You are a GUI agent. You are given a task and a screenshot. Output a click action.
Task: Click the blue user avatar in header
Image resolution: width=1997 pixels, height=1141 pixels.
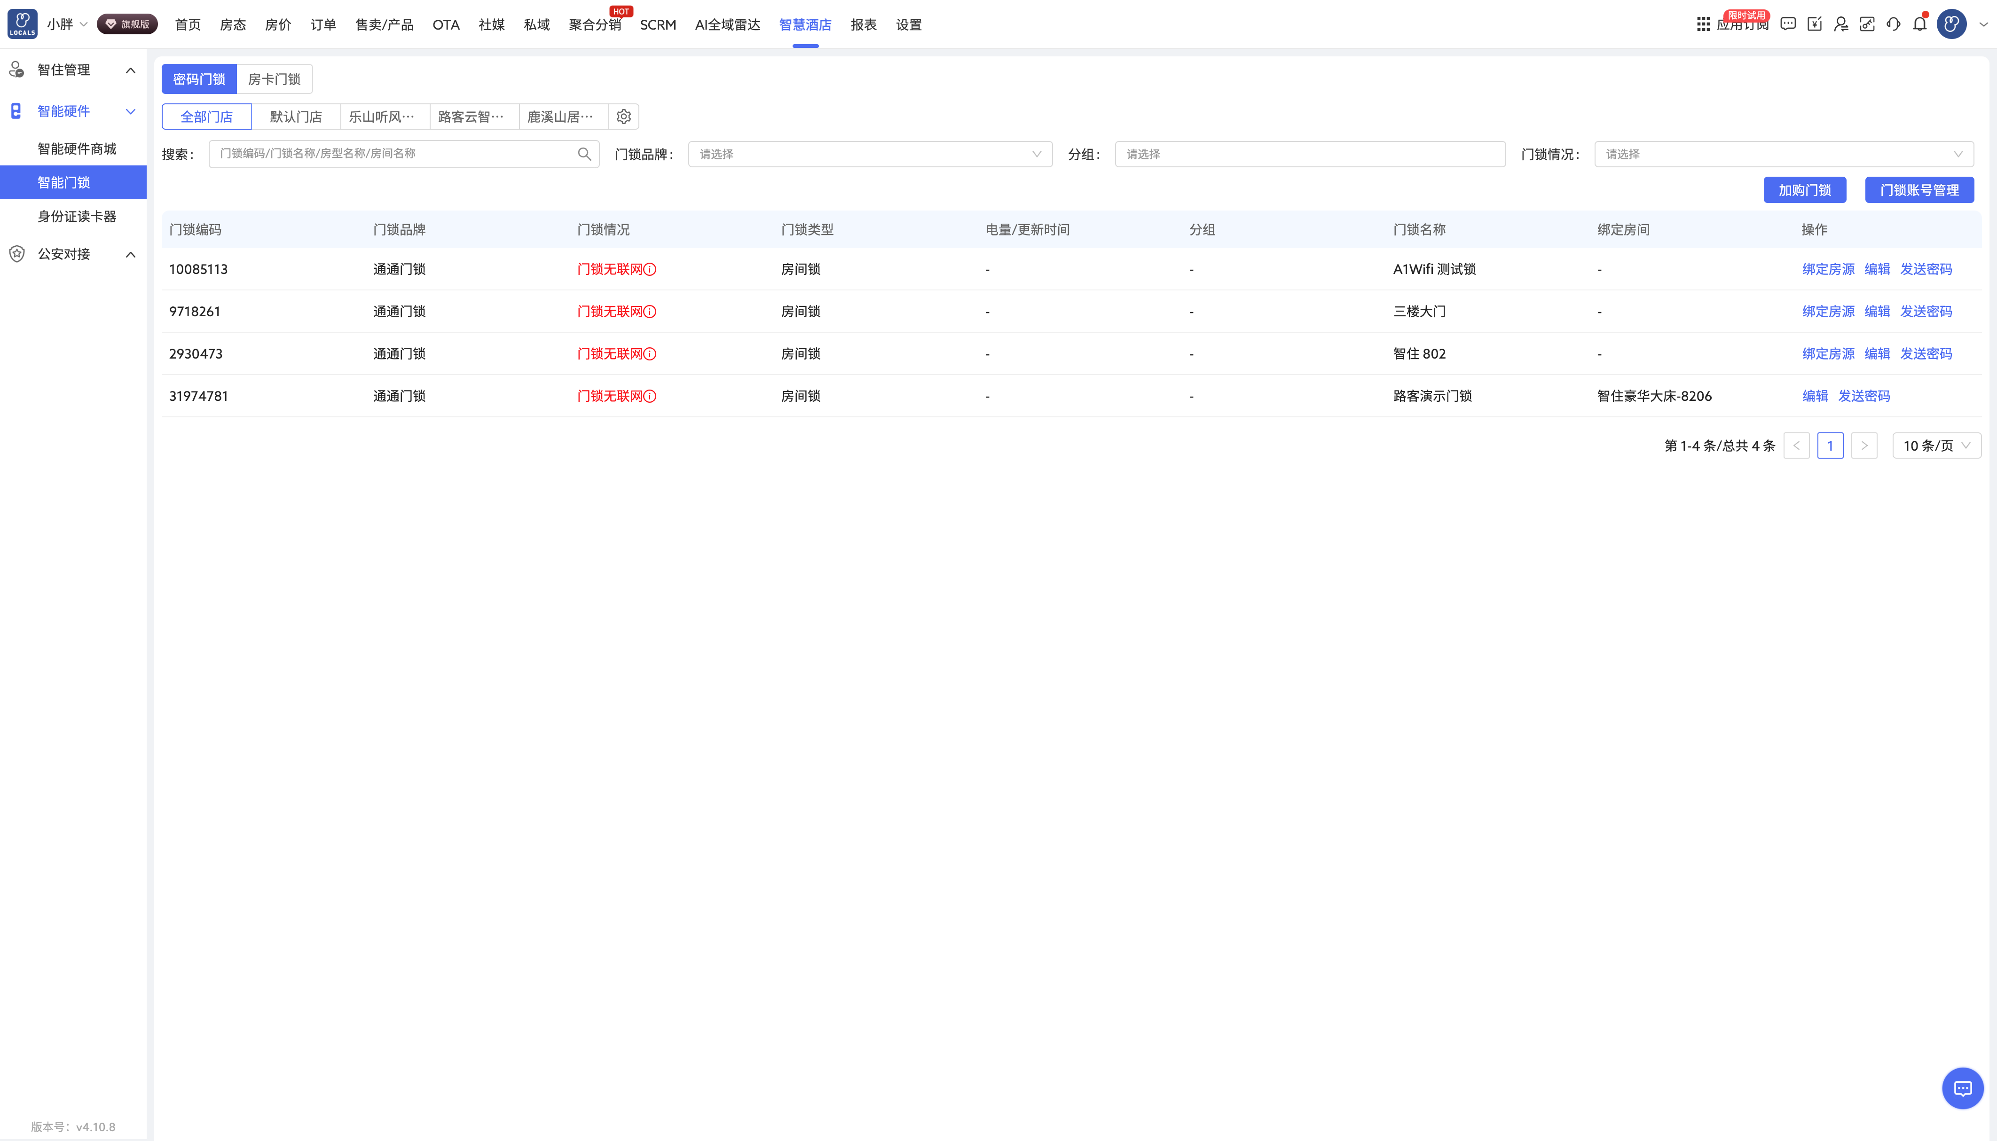1951,24
